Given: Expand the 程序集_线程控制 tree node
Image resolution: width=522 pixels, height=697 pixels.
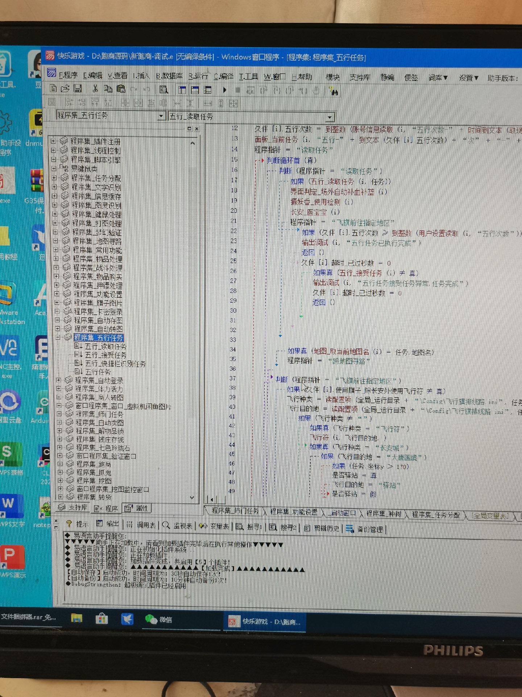Looking at the screenshot, I should tap(54, 150).
